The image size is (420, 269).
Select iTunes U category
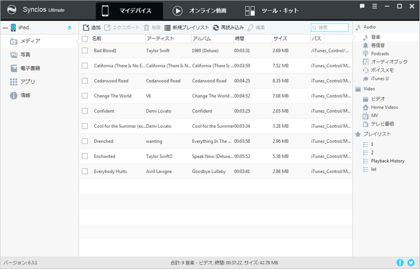coord(376,79)
